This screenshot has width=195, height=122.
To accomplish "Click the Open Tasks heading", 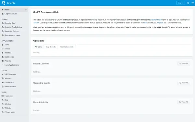I will [x=39, y=41].
